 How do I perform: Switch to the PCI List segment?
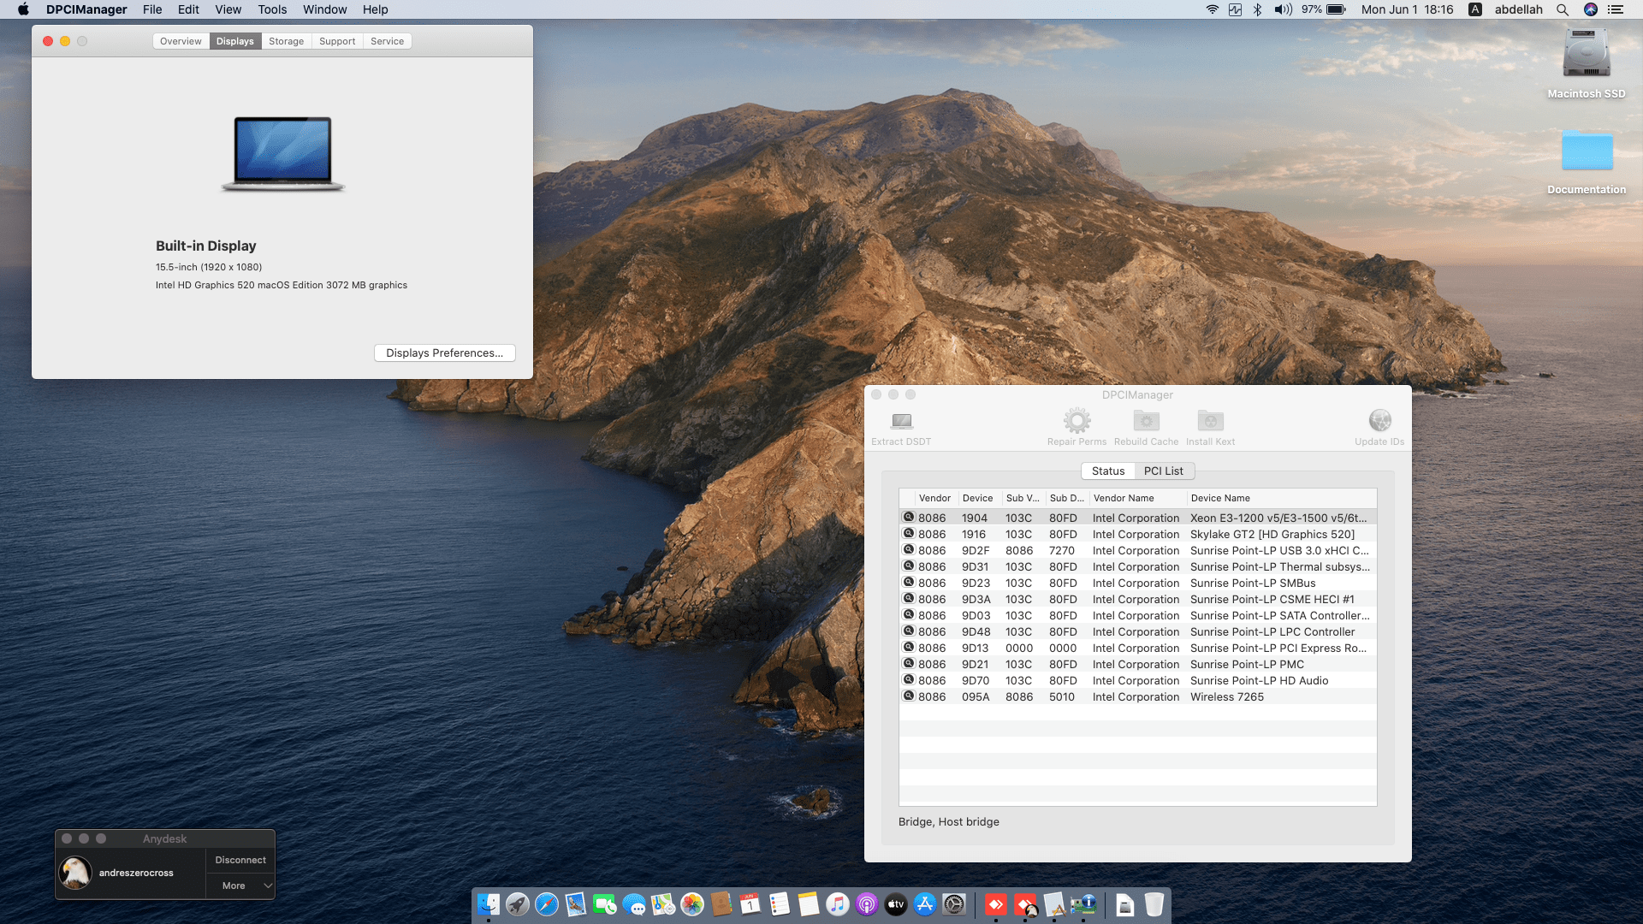(1163, 471)
